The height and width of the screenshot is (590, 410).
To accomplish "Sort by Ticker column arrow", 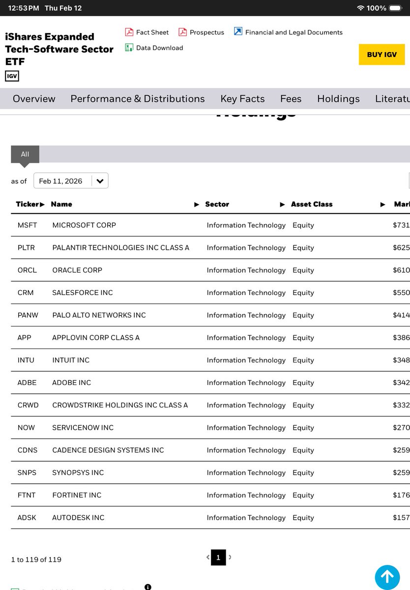I will pyautogui.click(x=42, y=204).
